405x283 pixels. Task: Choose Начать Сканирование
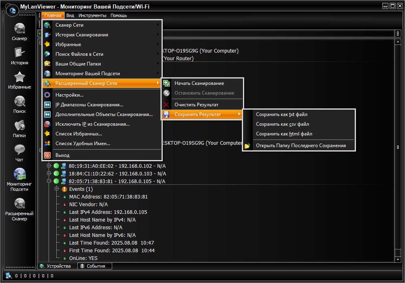click(202, 83)
